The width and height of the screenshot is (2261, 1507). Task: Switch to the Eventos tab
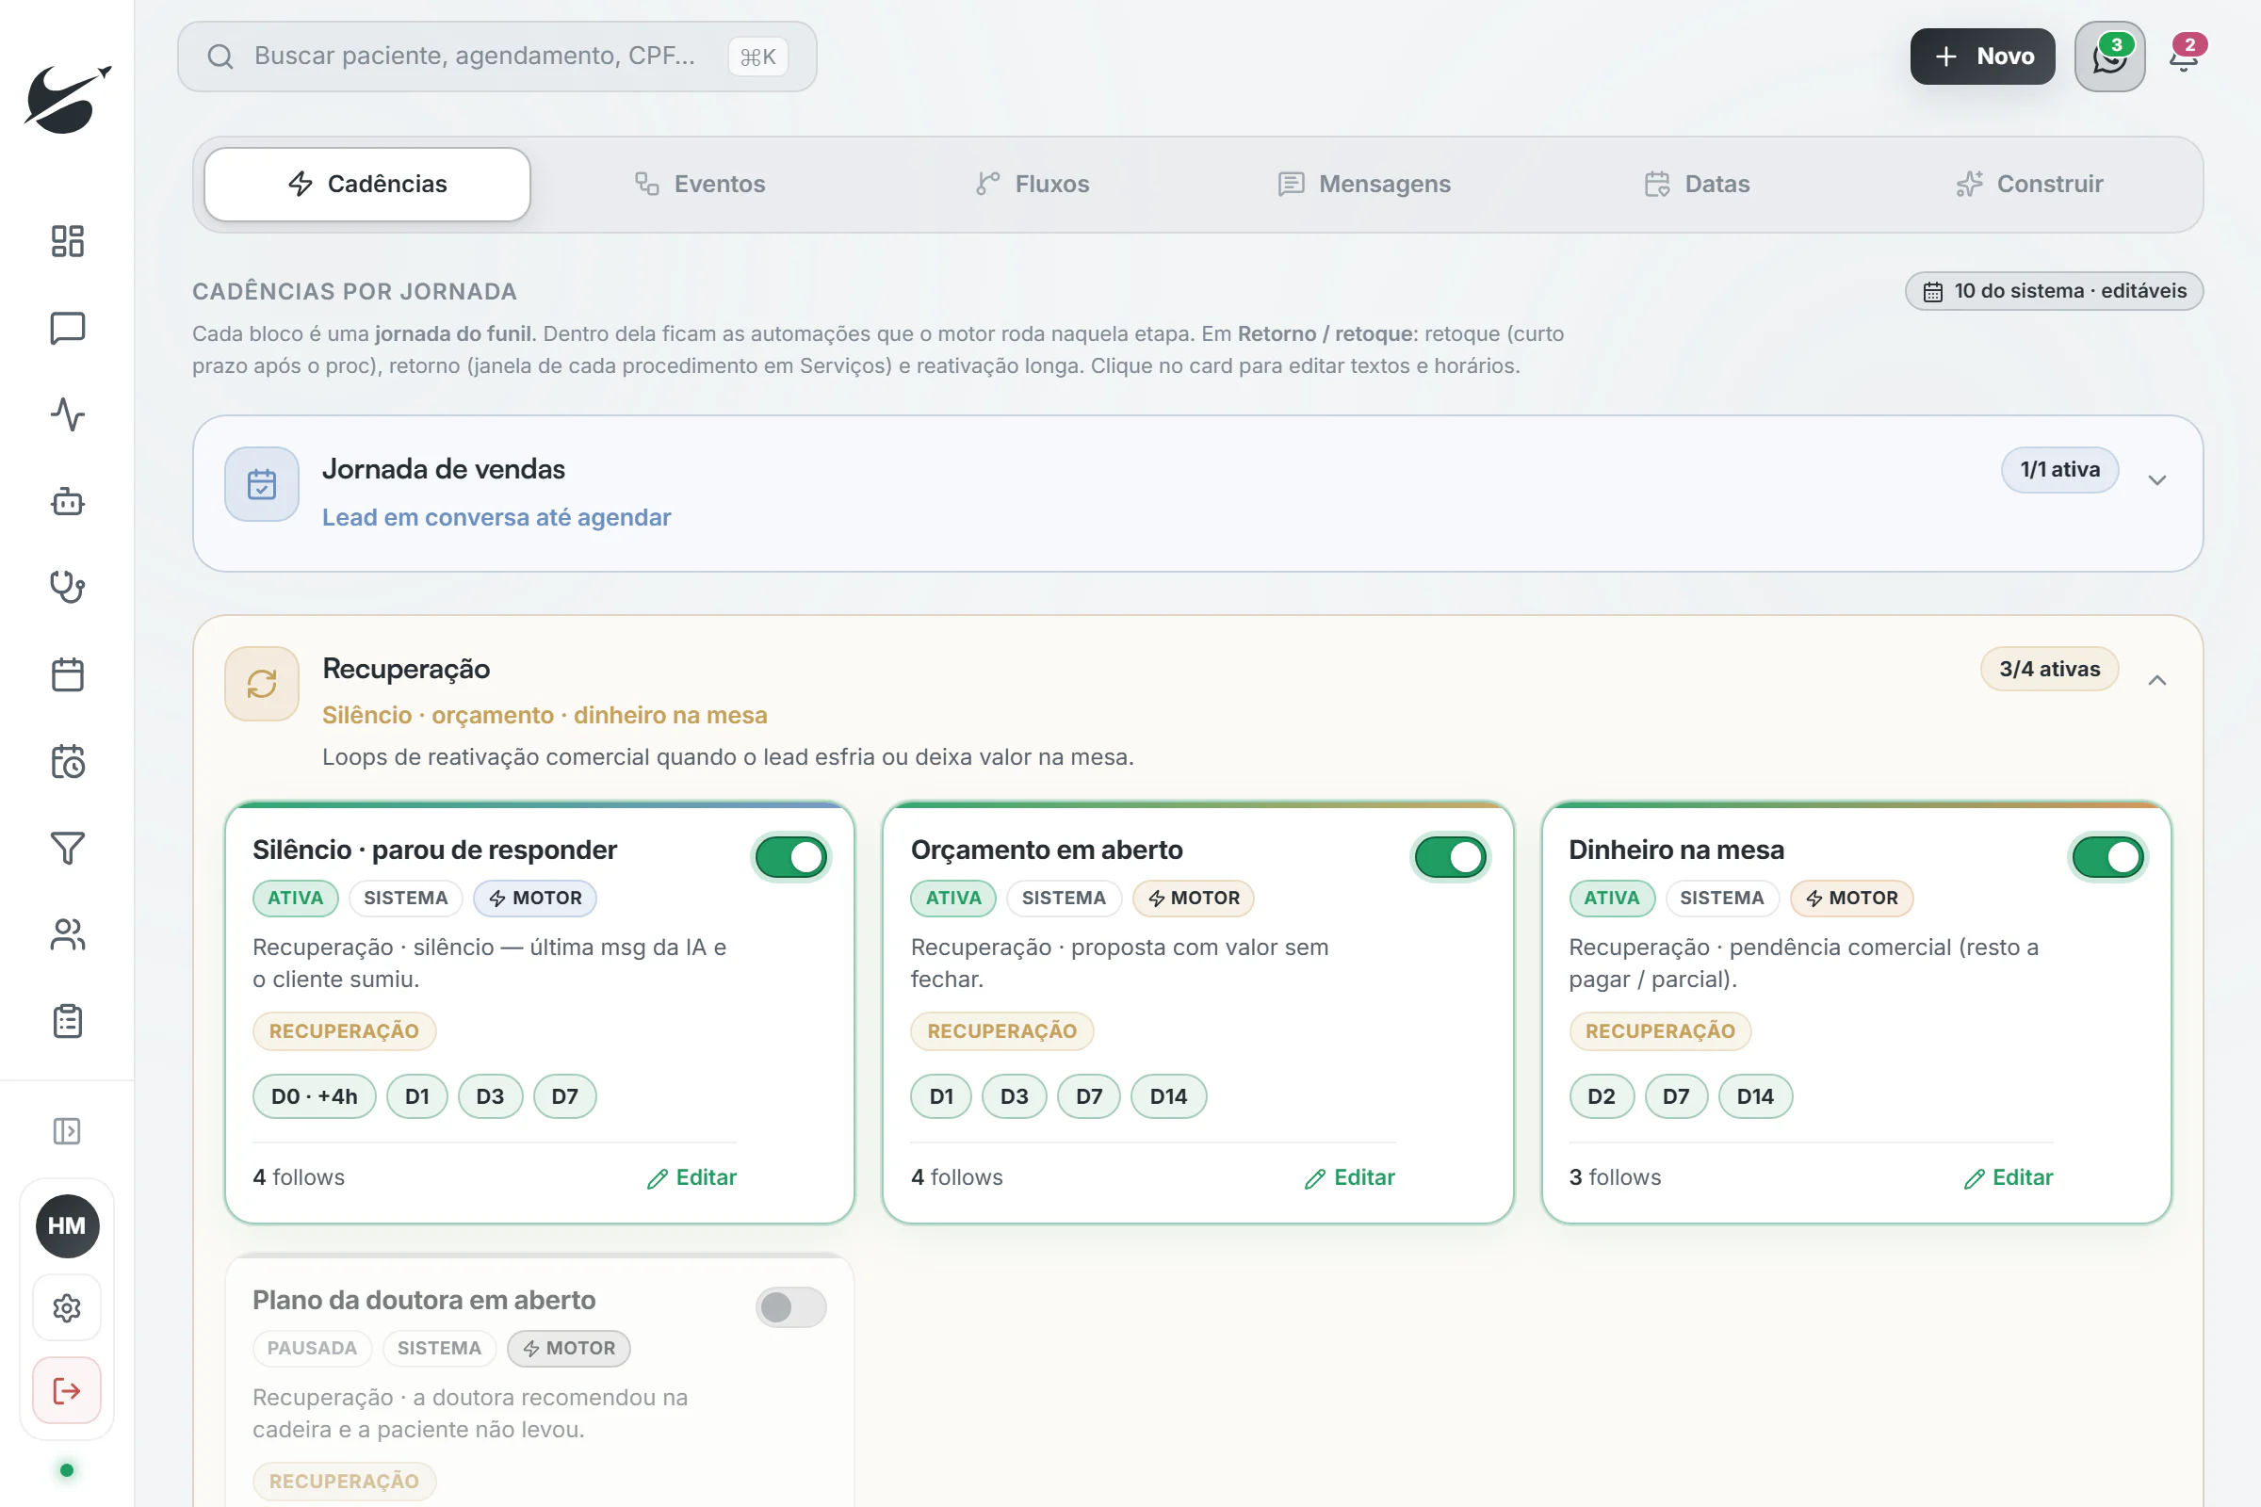[700, 184]
